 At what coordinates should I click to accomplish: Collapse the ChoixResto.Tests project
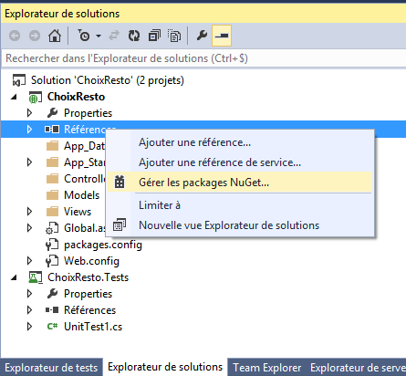pyautogui.click(x=14, y=277)
